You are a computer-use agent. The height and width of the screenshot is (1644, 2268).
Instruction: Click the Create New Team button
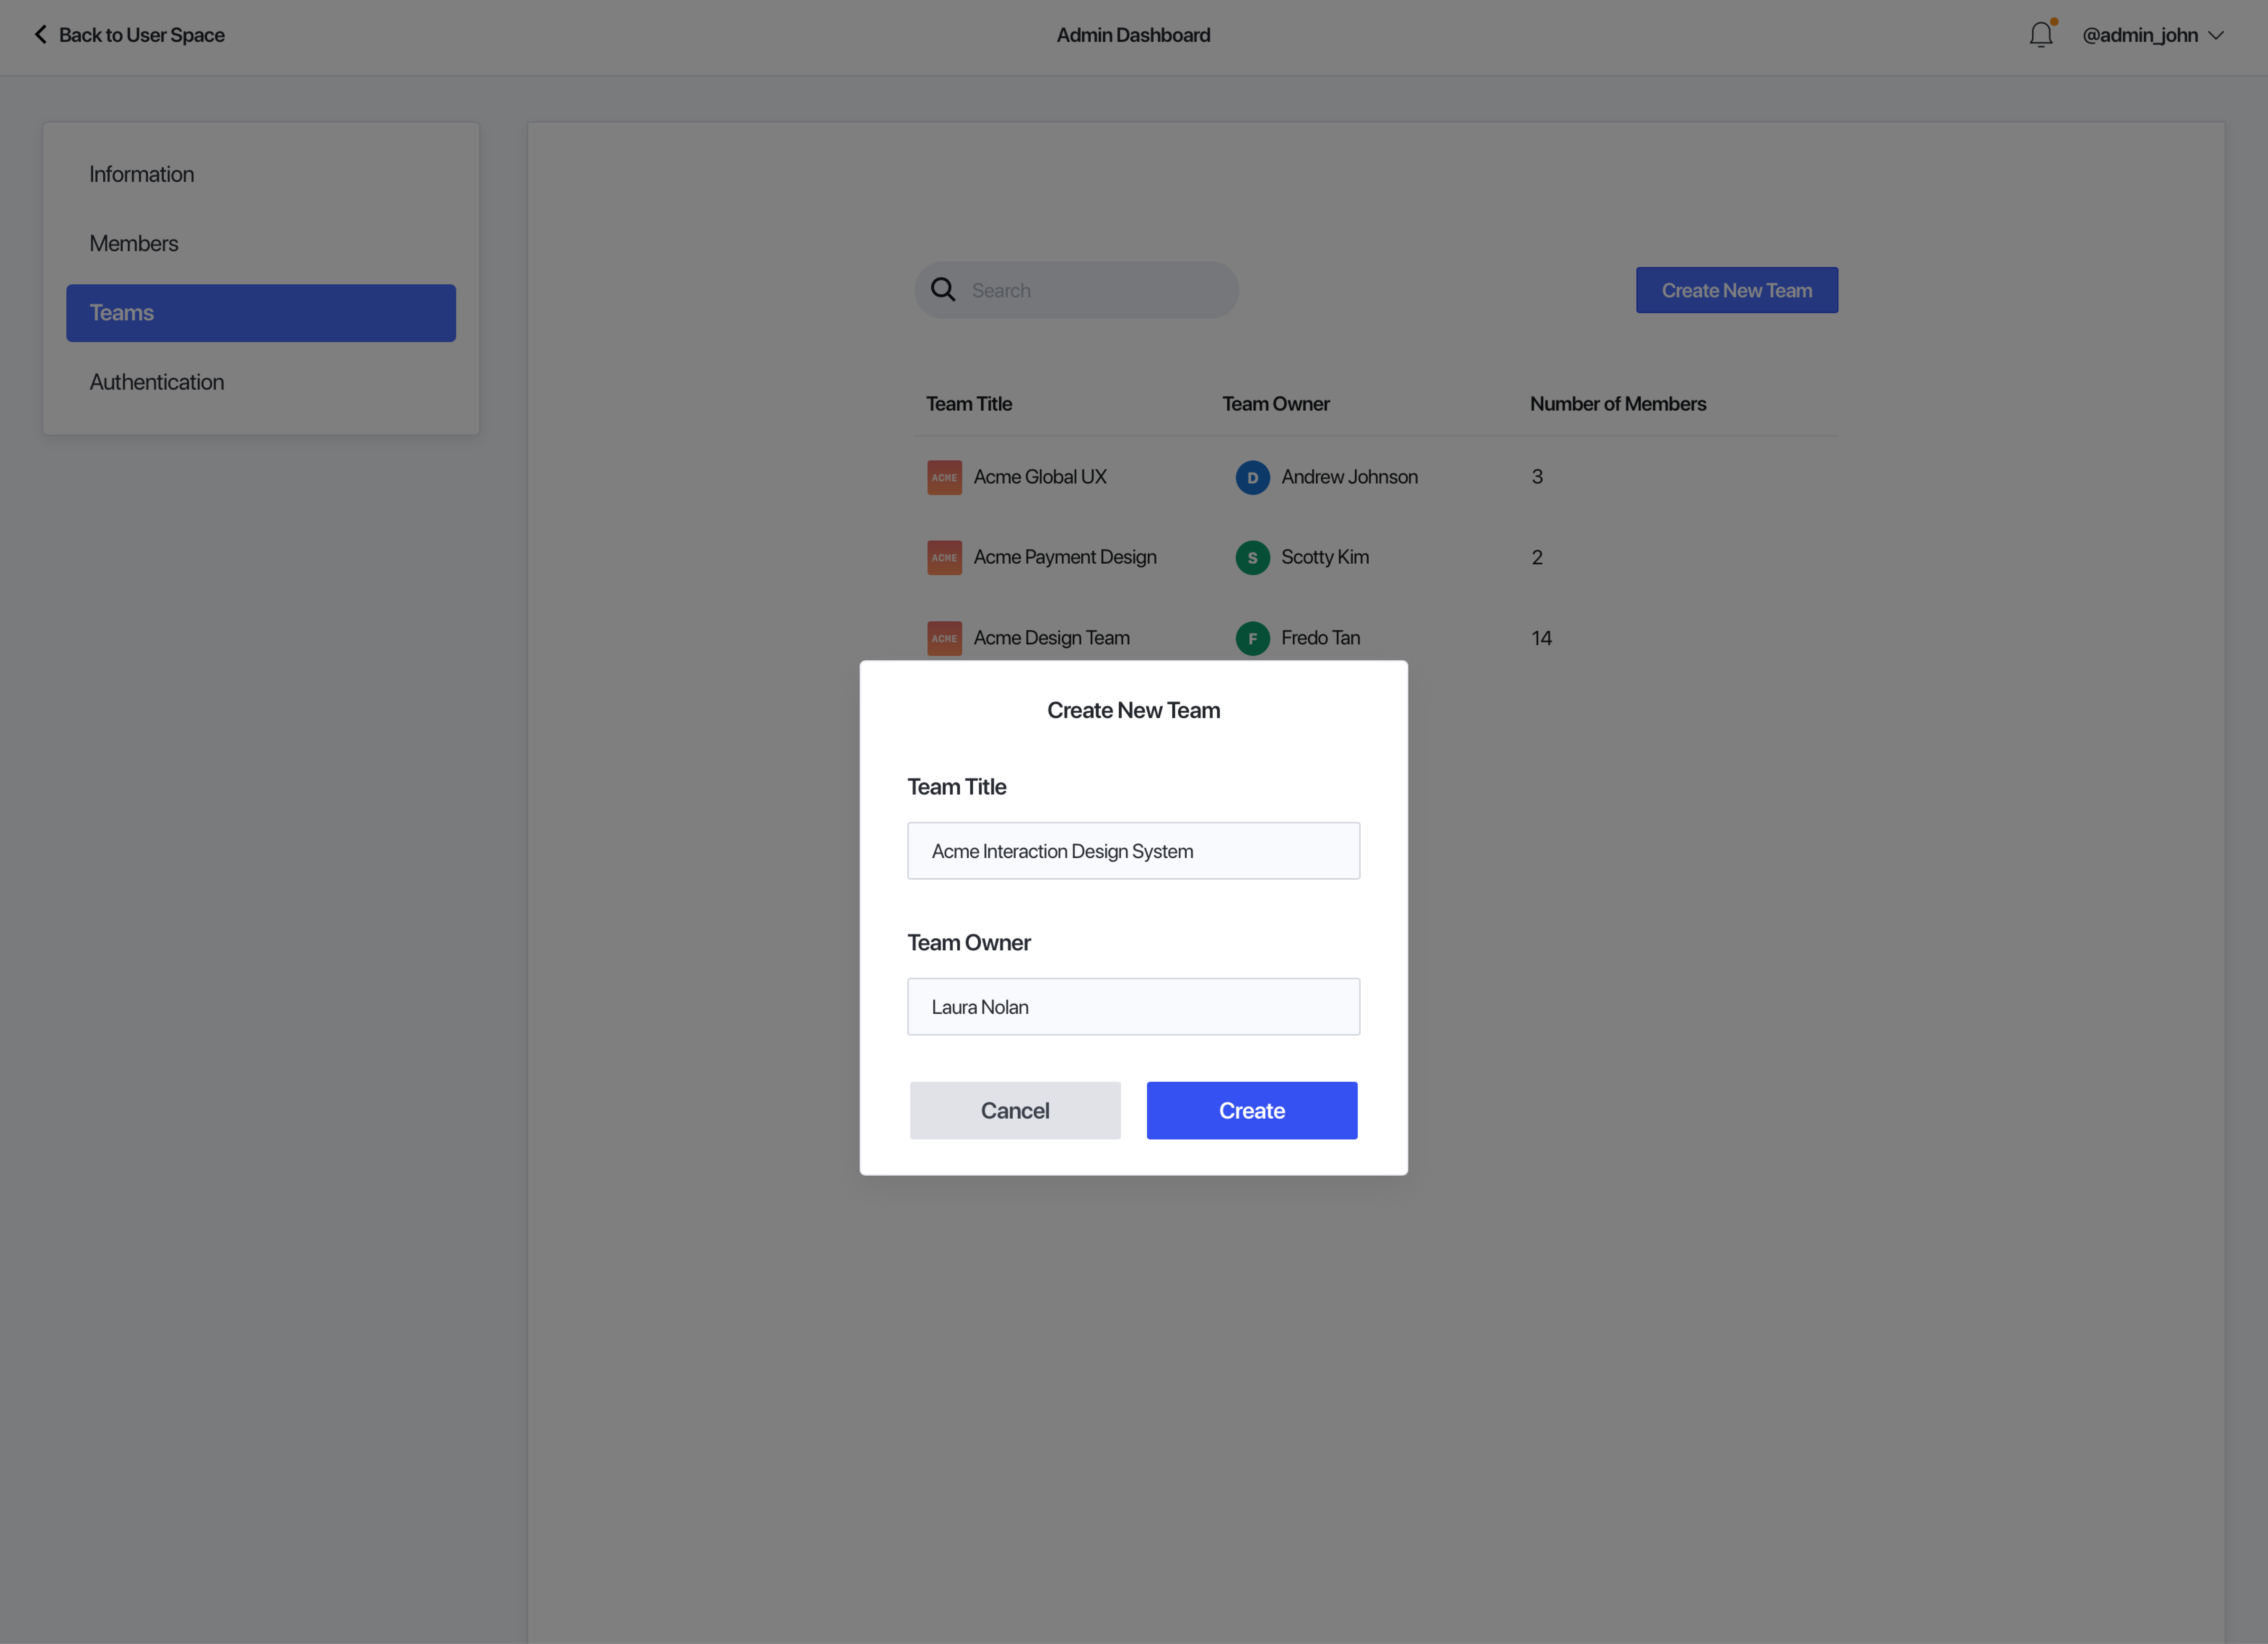click(x=1737, y=290)
